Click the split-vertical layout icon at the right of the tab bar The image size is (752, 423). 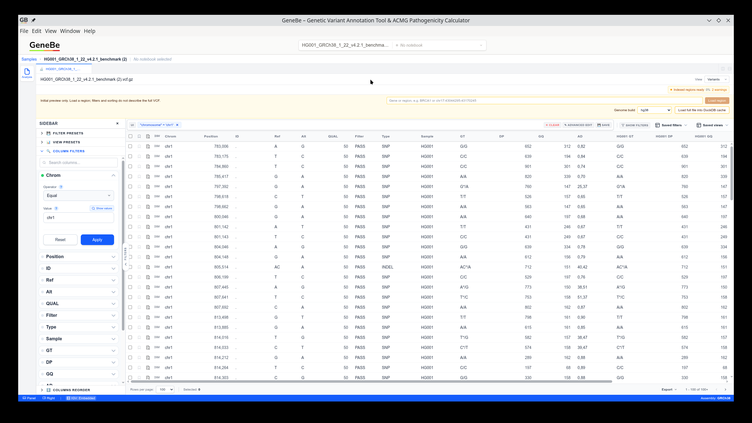(x=723, y=69)
